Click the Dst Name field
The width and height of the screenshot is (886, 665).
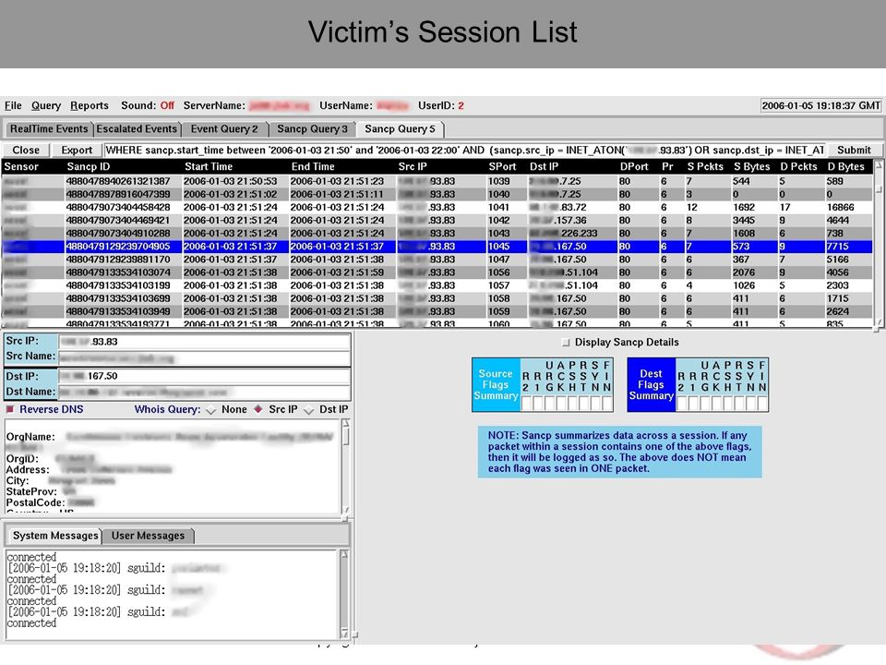pyautogui.click(x=204, y=392)
